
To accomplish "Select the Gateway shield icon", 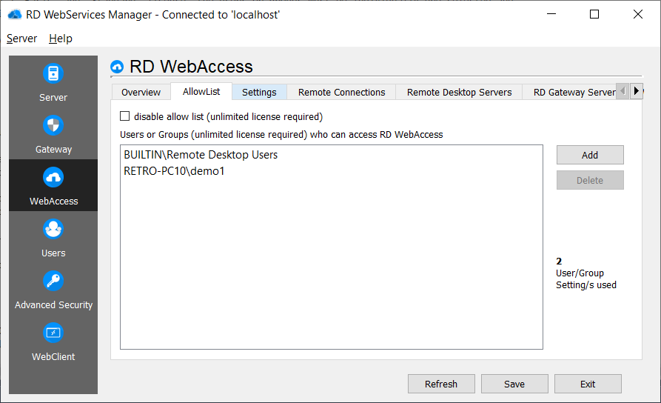I will click(53, 126).
